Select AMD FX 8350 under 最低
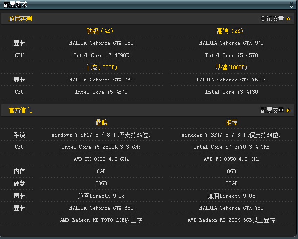 click(x=101, y=159)
